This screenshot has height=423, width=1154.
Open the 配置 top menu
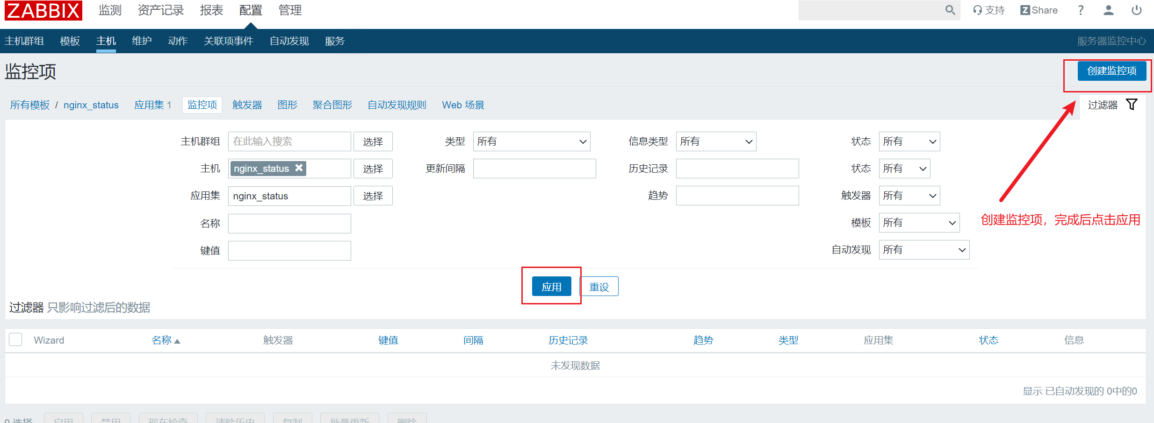click(251, 10)
